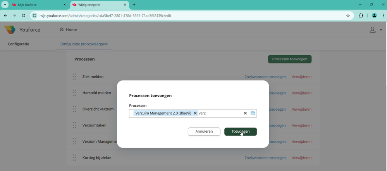The image size is (387, 171).
Task: Click Zoekwoorden toevoegen for Korting bij ziekte
Action: (x=265, y=158)
